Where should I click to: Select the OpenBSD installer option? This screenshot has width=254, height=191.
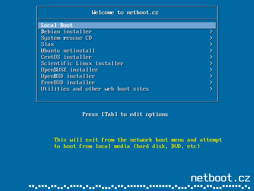(68, 76)
